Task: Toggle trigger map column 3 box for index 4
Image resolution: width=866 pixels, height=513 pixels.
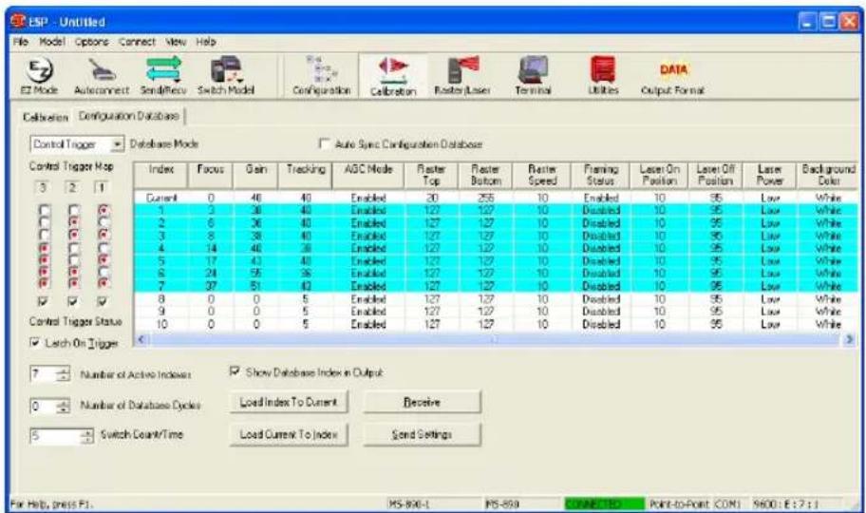Action: pyautogui.click(x=45, y=248)
